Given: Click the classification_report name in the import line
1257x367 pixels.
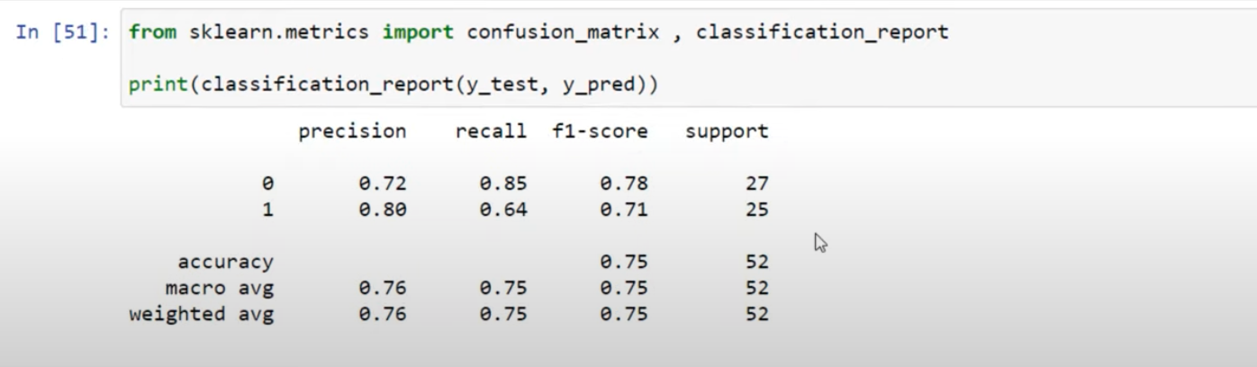Looking at the screenshot, I should coord(822,32).
